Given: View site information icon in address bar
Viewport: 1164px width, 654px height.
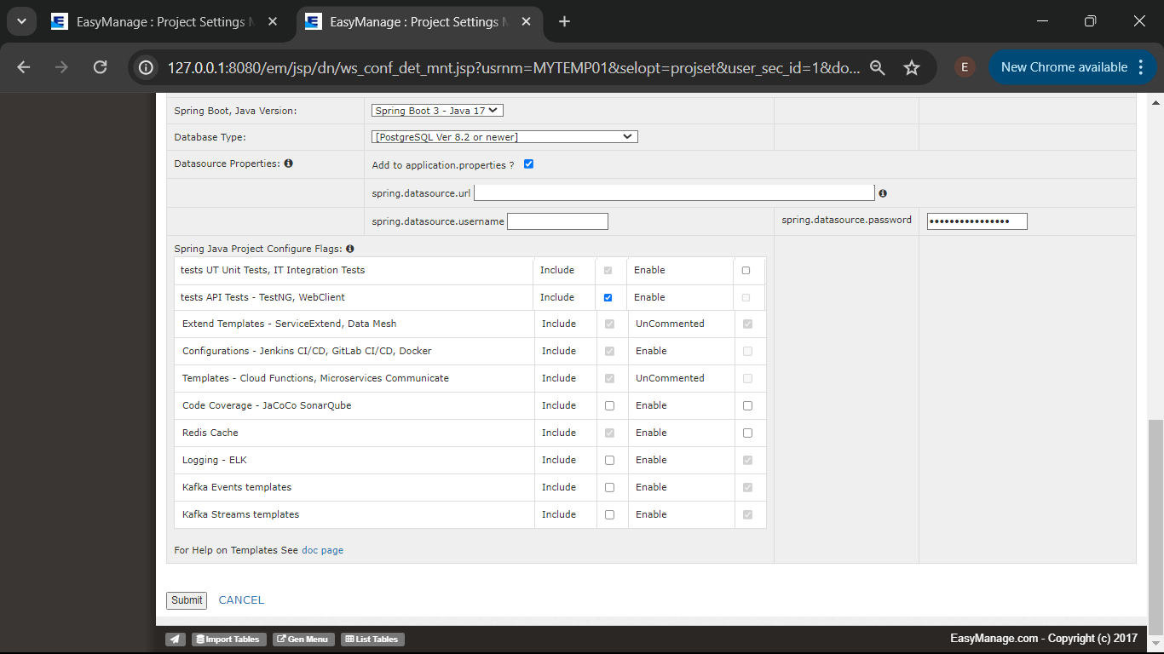Looking at the screenshot, I should (x=147, y=67).
